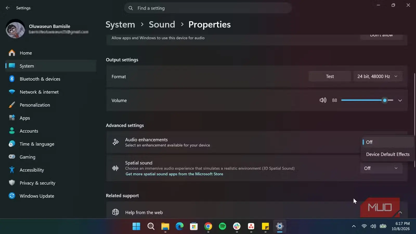This screenshot has width=416, height=234.
Task: Click the back arrow in Settings
Action: click(8, 8)
